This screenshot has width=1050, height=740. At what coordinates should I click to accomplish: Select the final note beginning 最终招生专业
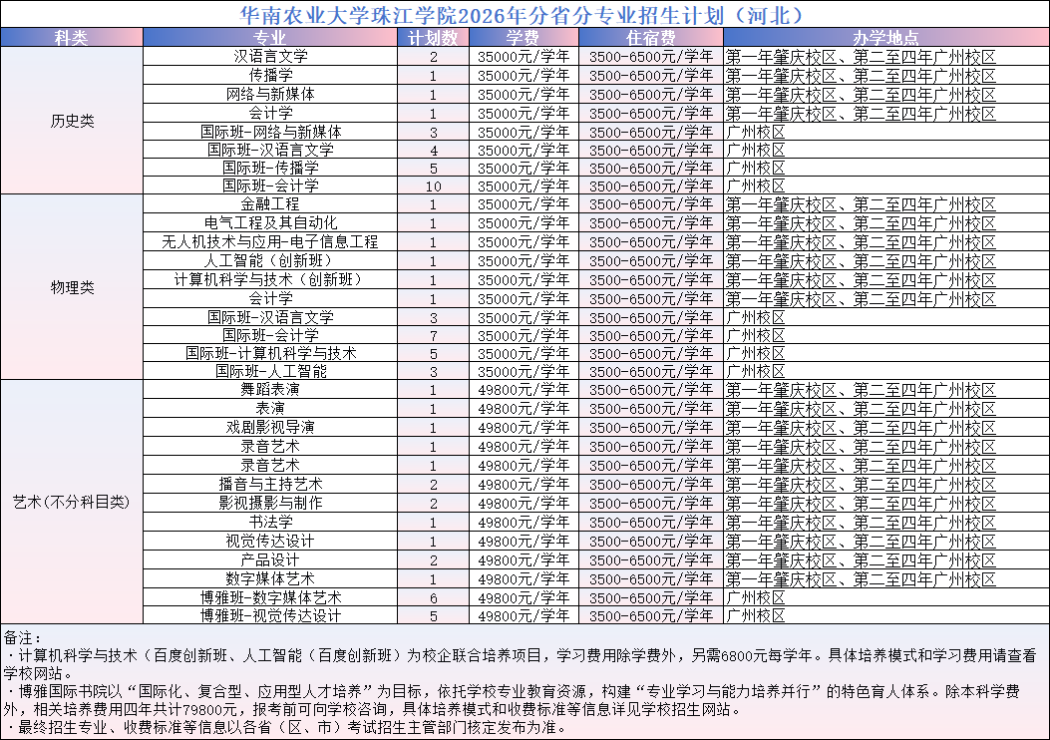click(x=286, y=727)
